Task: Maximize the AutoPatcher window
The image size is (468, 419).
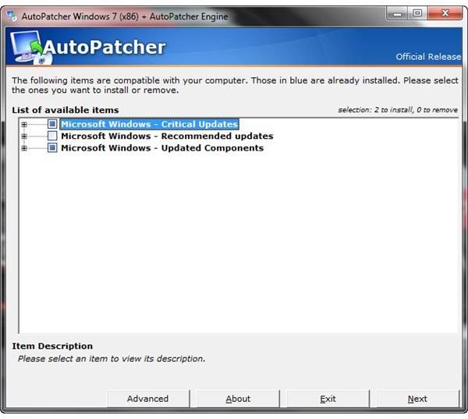Action: (x=417, y=13)
